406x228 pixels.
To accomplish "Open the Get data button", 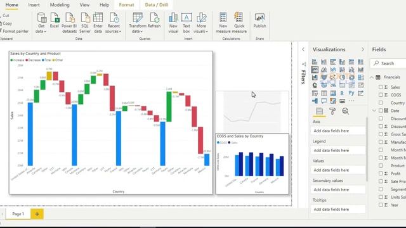I will pyautogui.click(x=41, y=23).
